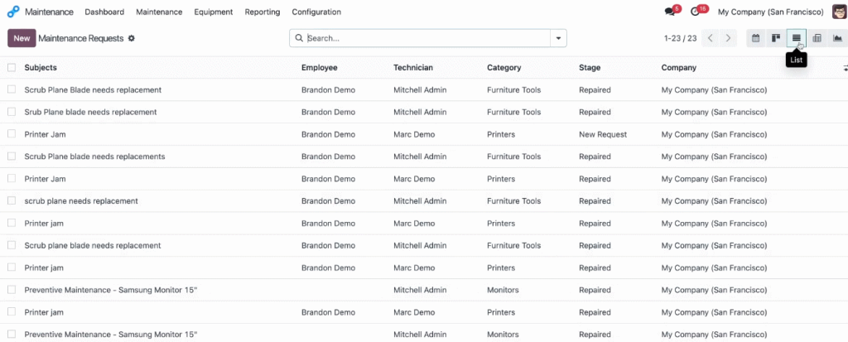Image resolution: width=848 pixels, height=342 pixels.
Task: Click the New button
Action: [x=22, y=38]
